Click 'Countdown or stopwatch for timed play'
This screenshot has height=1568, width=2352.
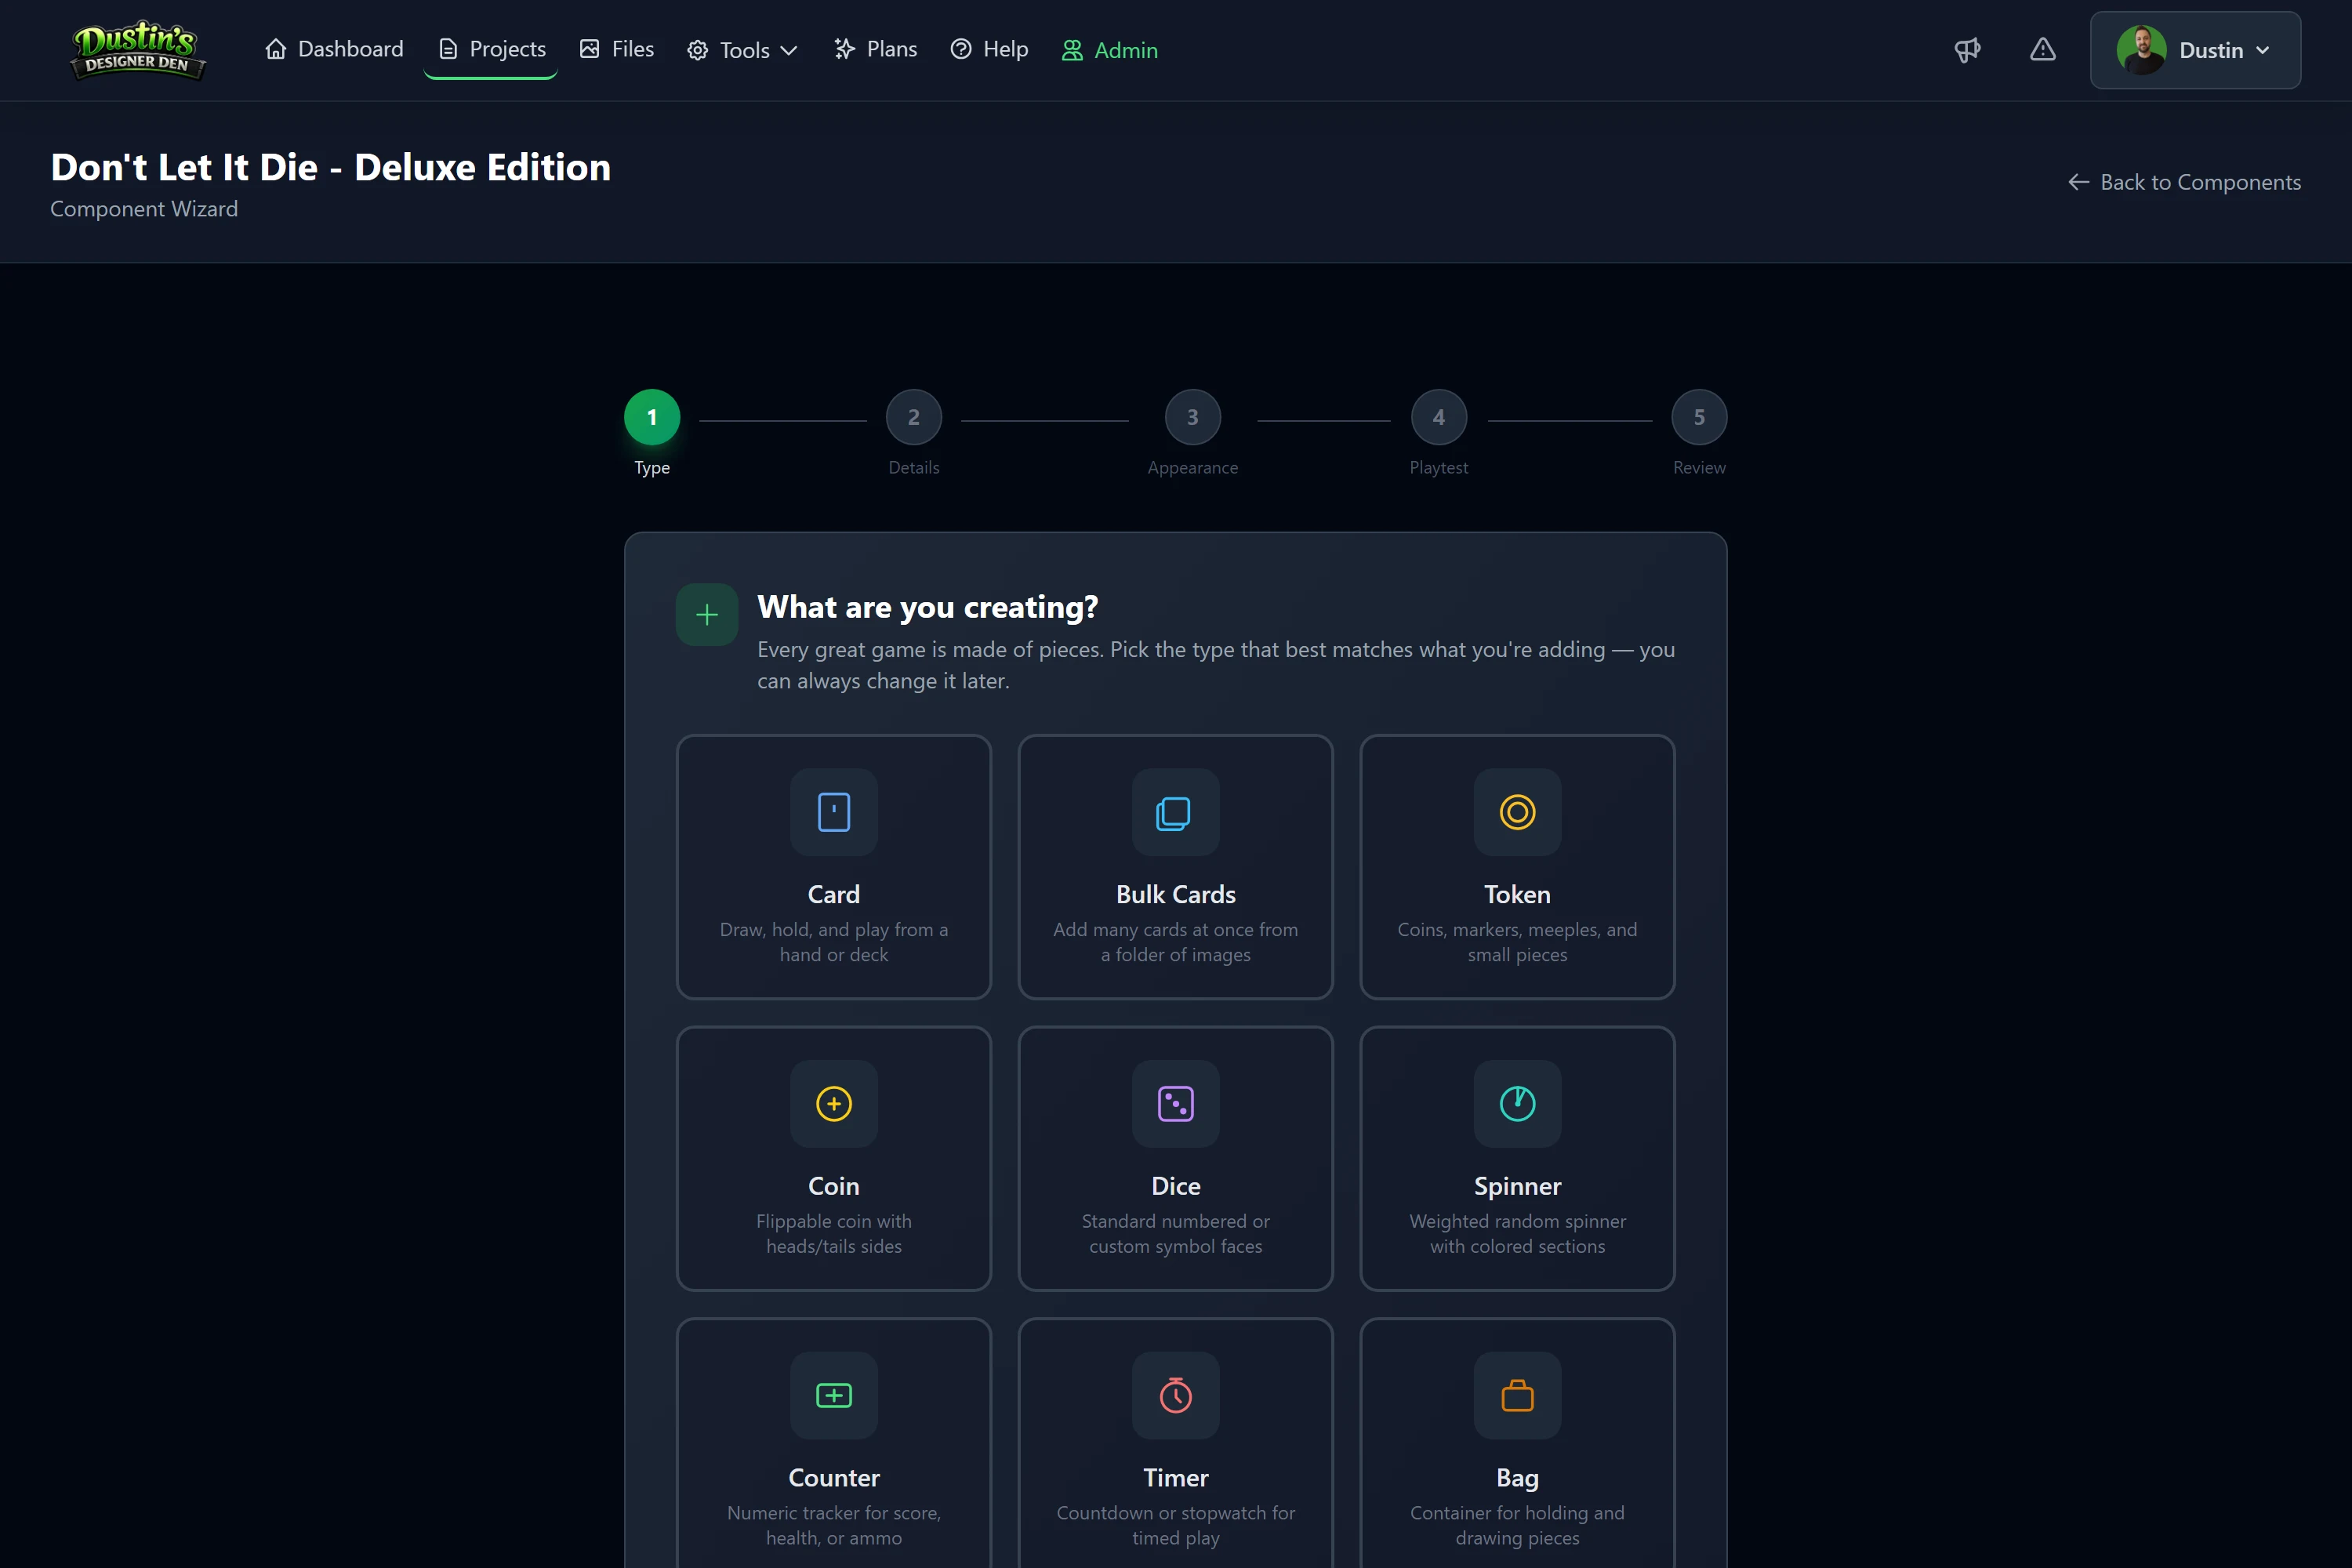[1175, 1526]
